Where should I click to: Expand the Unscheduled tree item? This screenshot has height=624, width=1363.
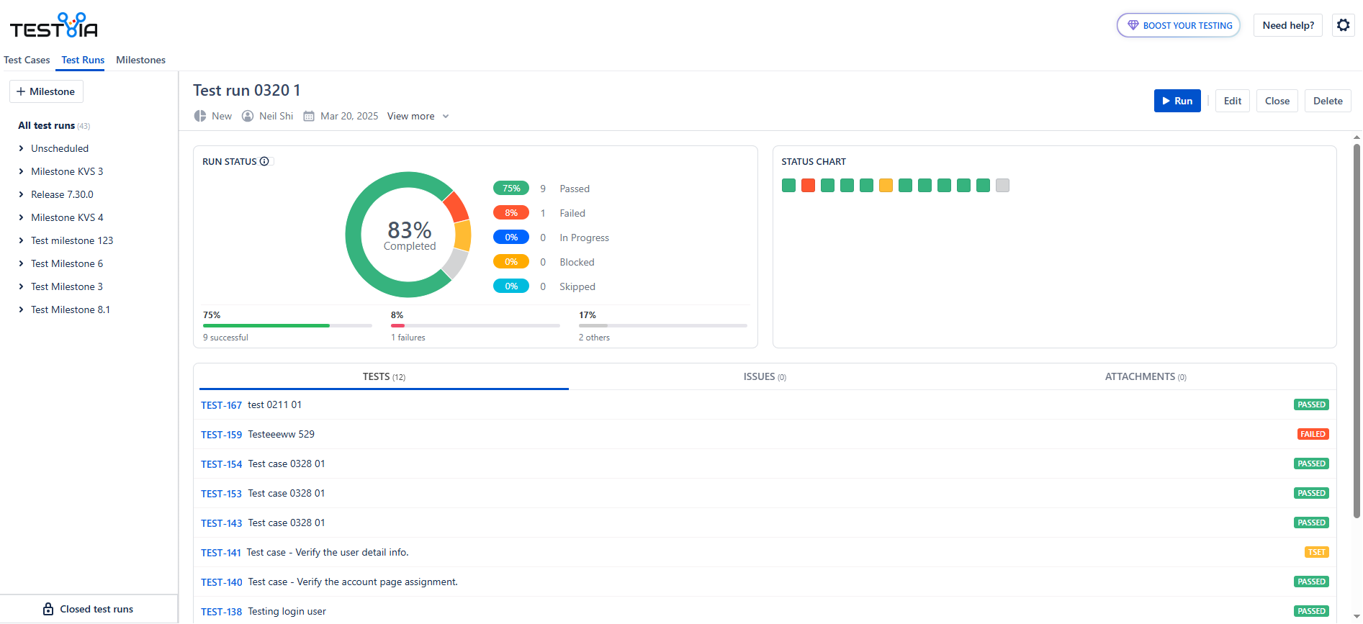point(21,148)
